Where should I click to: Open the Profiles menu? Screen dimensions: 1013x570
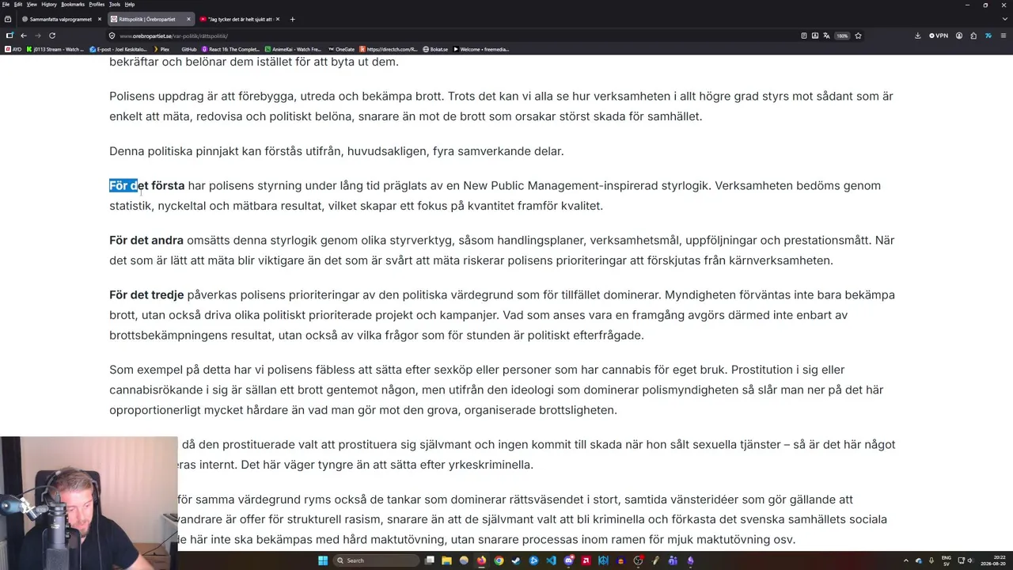97,4
